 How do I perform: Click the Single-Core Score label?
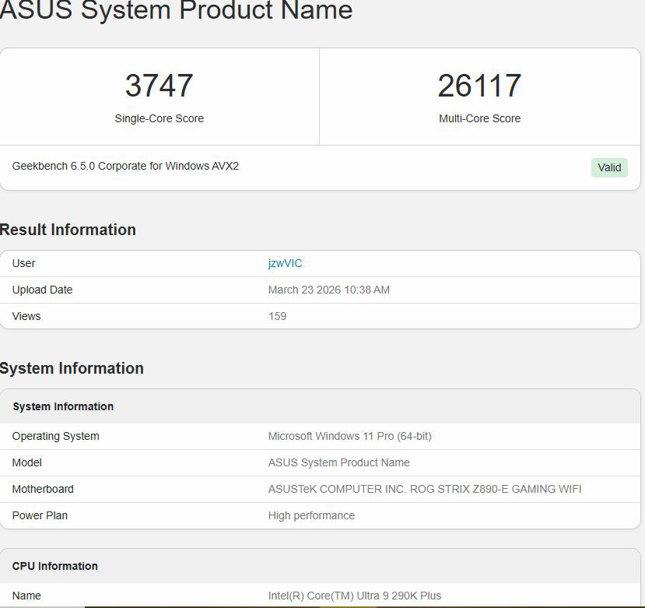coord(159,118)
